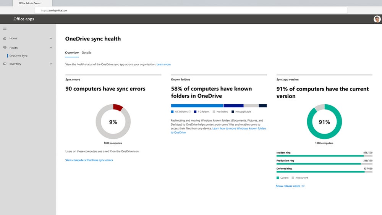Expand the Home section chevron
Viewport: 382px width, 215px height.
(x=51, y=38)
